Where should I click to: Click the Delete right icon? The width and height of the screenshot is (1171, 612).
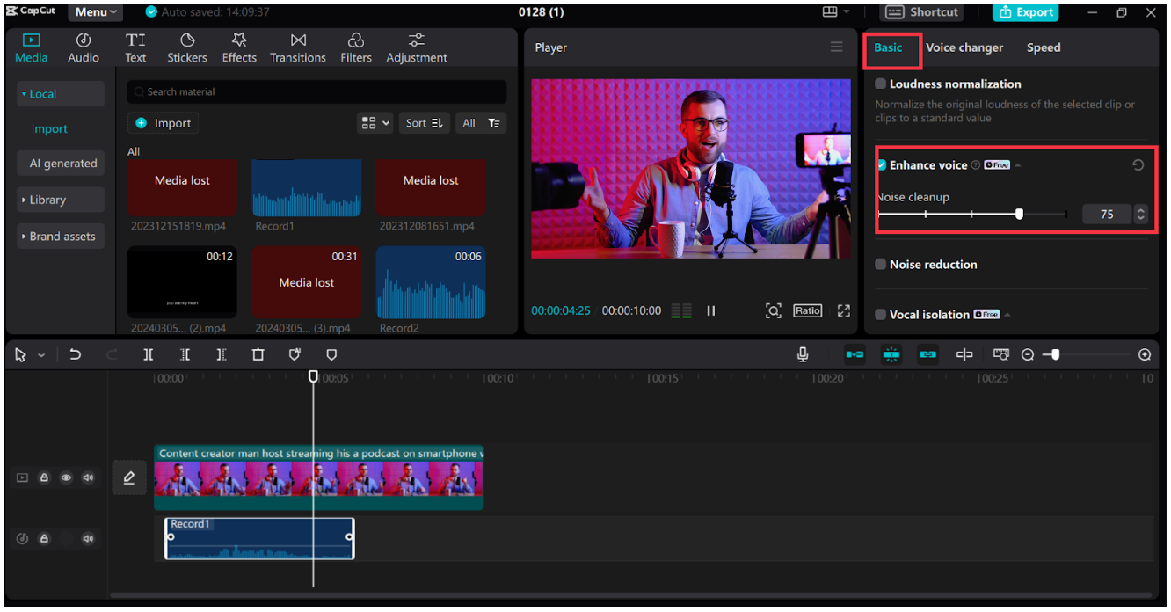click(x=222, y=354)
